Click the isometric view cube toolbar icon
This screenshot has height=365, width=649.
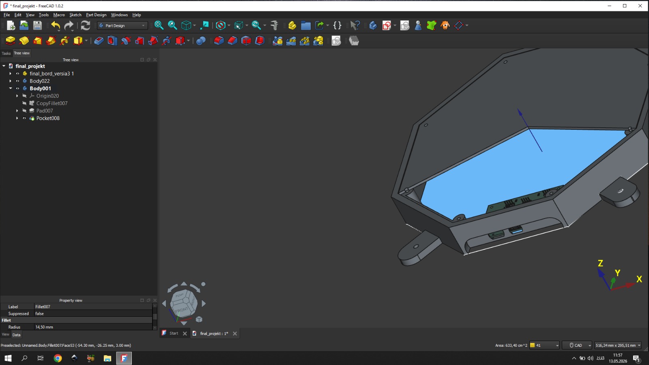[186, 26]
